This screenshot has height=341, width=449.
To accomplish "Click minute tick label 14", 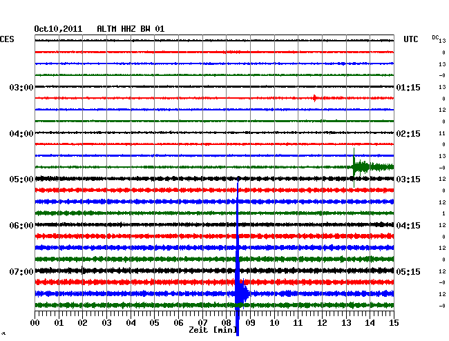I will [x=370, y=322].
